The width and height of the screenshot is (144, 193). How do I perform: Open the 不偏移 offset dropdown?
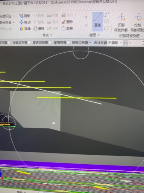coord(115,43)
